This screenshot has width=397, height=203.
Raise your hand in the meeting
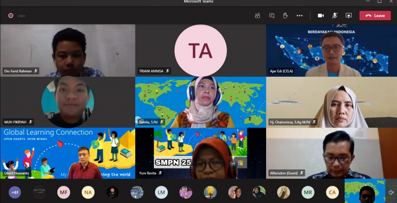(285, 16)
